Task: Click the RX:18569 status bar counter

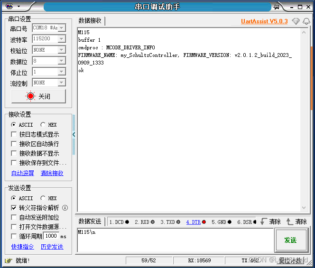Action: point(199,260)
